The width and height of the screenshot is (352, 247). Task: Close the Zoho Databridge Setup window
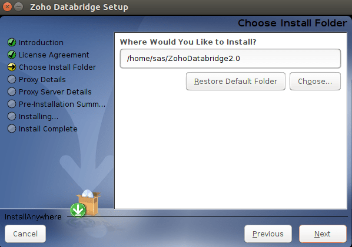7,7
